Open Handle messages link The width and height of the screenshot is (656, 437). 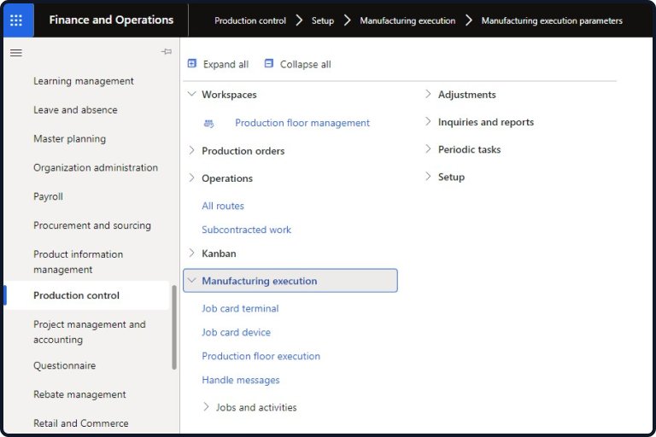tap(241, 380)
